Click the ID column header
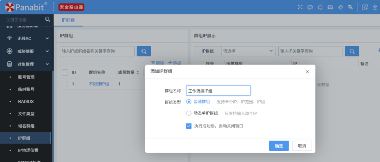The image size is (380, 162). pyautogui.click(x=74, y=73)
